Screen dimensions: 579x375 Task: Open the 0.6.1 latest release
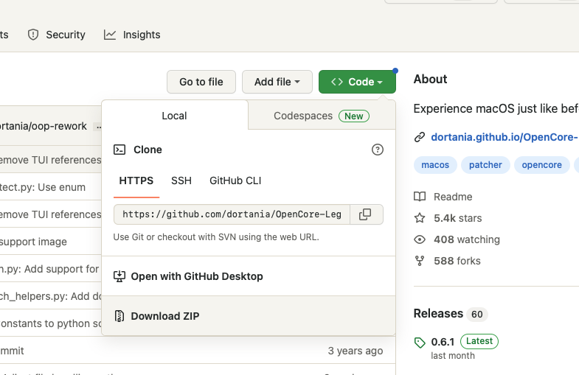tap(443, 342)
